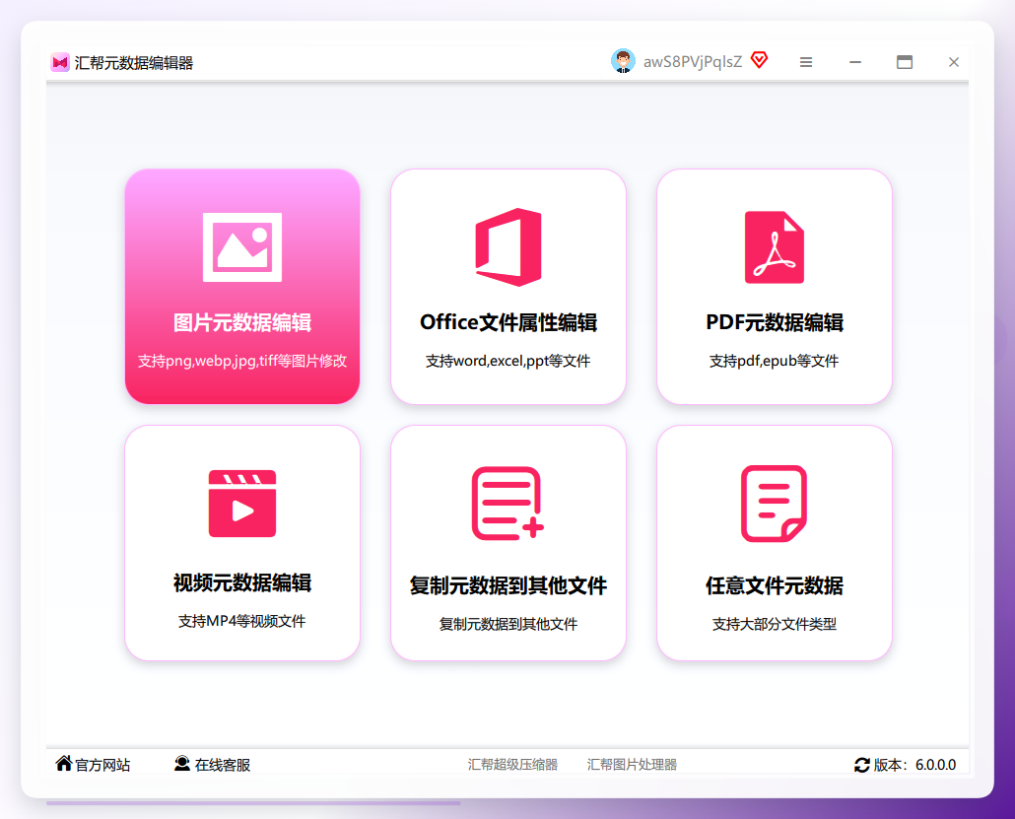Click the app logo in title bar

[60, 62]
